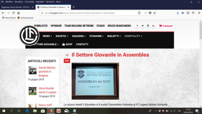Screen dimensions: 202x114
Task: Open Microsoft Edge from the taskbar
Action: pos(27,111)
